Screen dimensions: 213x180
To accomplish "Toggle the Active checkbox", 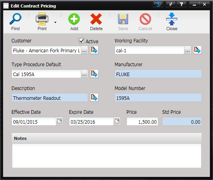I will pyautogui.click(x=81, y=41).
